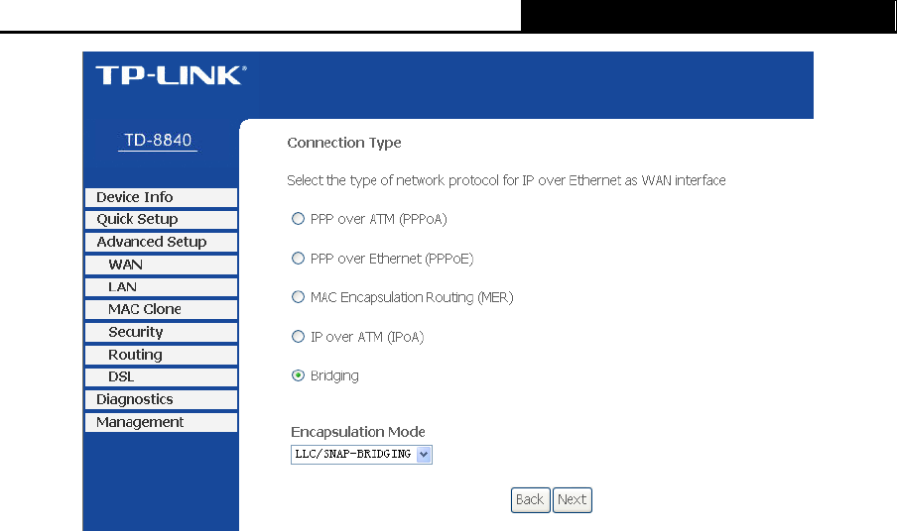Viewport: 897px width, 531px height.
Task: Click the Back button
Action: 530,500
